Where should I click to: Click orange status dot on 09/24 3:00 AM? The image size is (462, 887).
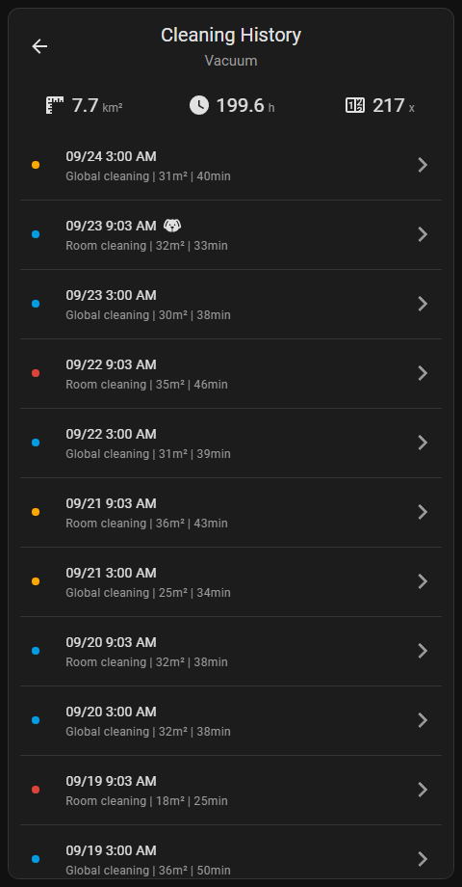pos(36,165)
